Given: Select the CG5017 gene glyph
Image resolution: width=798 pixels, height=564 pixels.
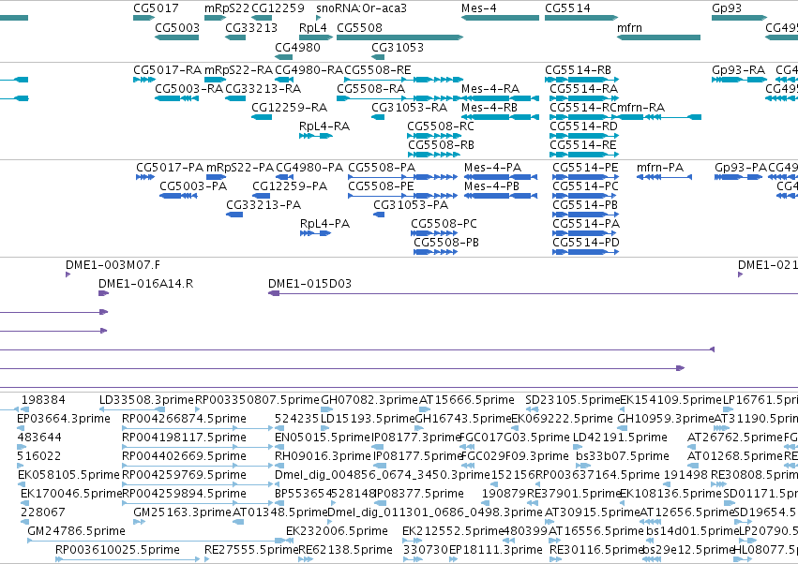Looking at the screenshot, I should coord(144,18).
